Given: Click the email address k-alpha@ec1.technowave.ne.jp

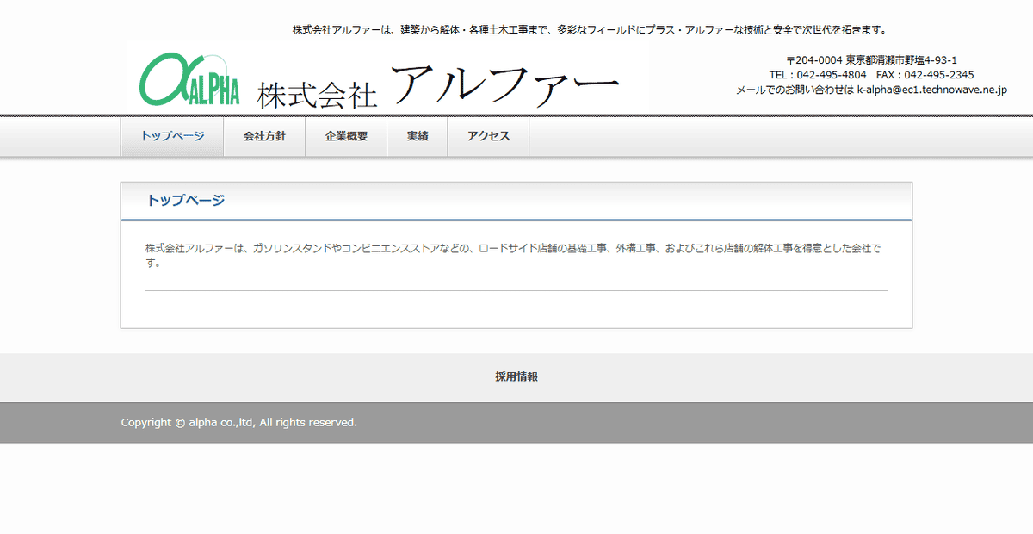Looking at the screenshot, I should [x=931, y=90].
